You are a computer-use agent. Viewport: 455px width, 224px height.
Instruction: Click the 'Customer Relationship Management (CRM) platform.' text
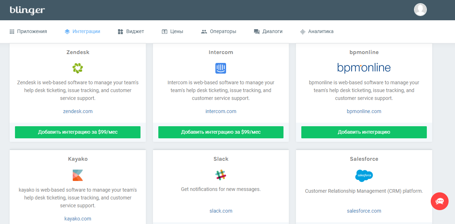[364, 191]
